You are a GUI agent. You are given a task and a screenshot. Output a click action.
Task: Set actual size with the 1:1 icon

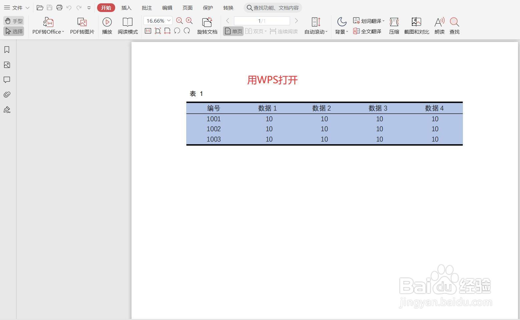[148, 31]
